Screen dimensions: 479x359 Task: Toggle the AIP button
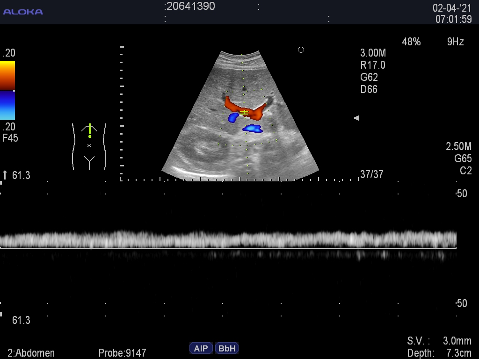201,348
